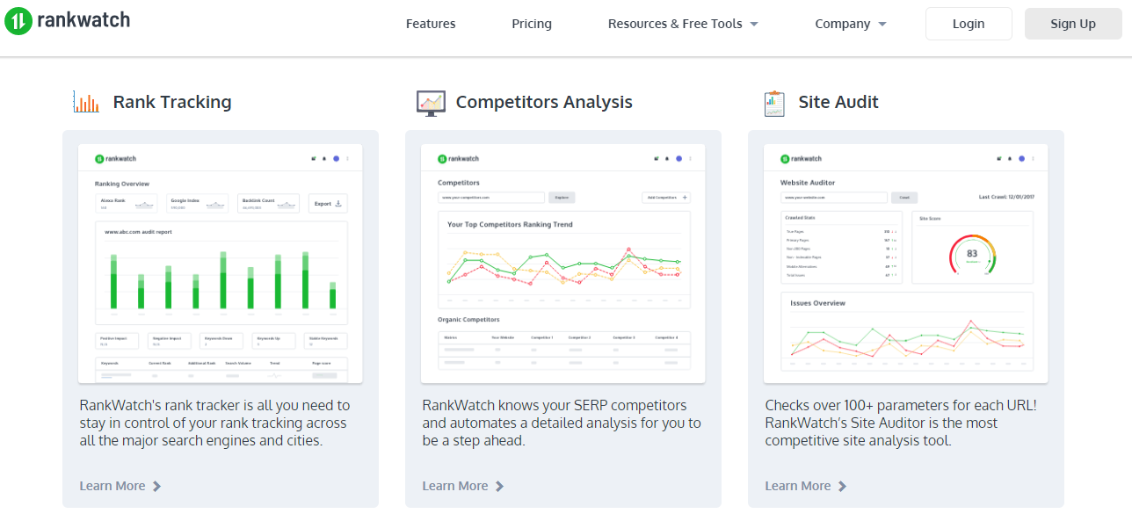This screenshot has height=528, width=1132.
Task: Click the Crawl button in Website Auditor
Action: [904, 197]
